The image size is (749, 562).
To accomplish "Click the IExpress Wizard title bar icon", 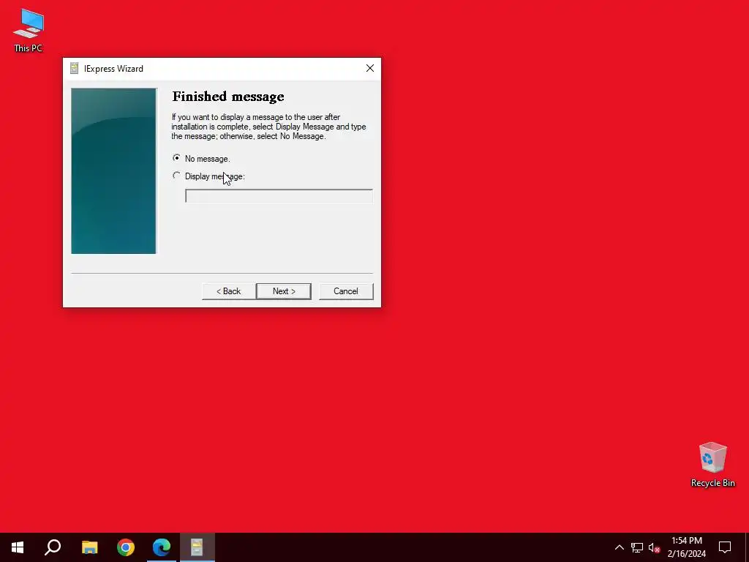I will click(74, 68).
